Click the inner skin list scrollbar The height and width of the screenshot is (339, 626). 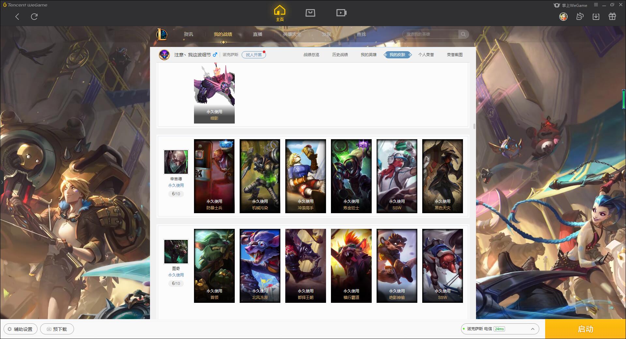[474, 126]
